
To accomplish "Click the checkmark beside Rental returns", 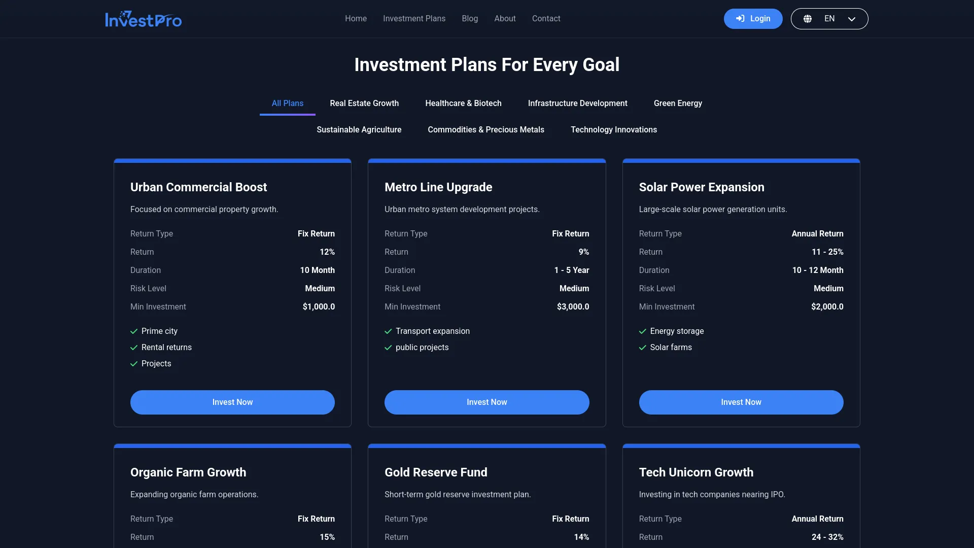I will click(x=133, y=348).
